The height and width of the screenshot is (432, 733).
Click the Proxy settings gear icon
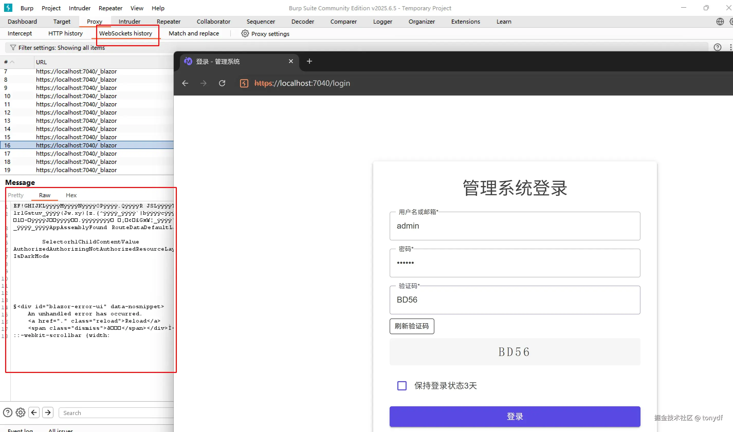coord(245,33)
